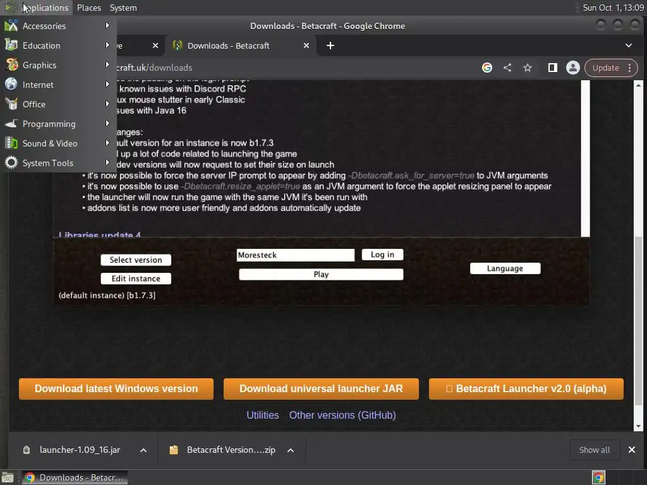Click the Language button
This screenshot has width=647, height=485.
click(505, 268)
